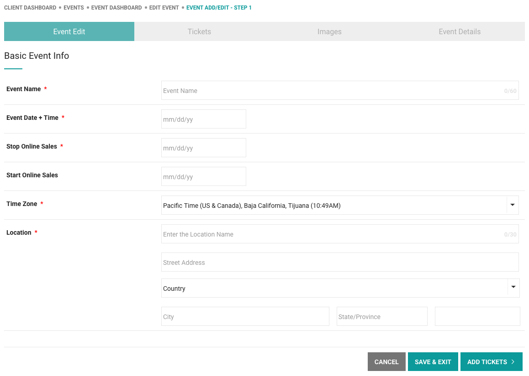Click the City input field
Screen dimensions: 529x376
pyautogui.click(x=245, y=316)
